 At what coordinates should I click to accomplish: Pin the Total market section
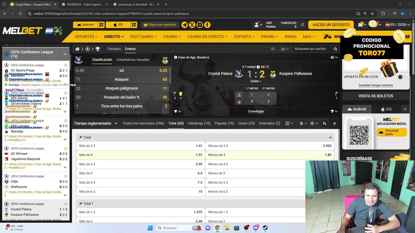(x=80, y=138)
